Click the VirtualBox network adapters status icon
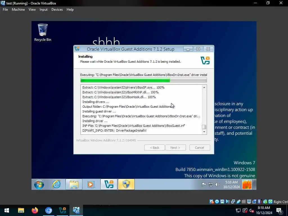This screenshot has width=288, height=216. coord(233,202)
